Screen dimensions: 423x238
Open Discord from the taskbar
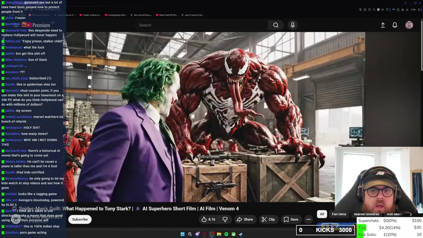click(x=197, y=234)
